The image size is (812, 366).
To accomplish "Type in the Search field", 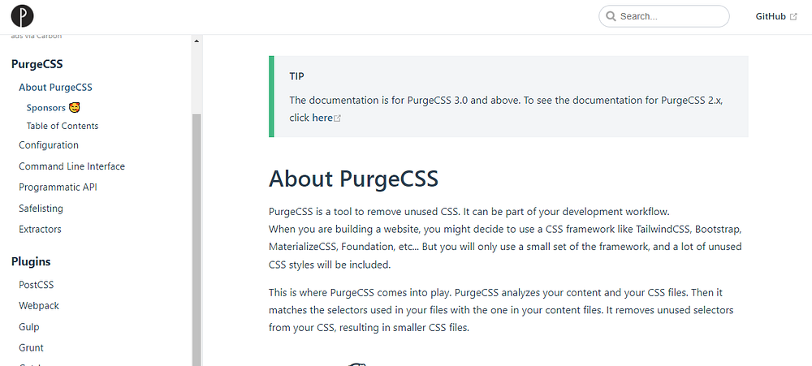I will (x=670, y=16).
